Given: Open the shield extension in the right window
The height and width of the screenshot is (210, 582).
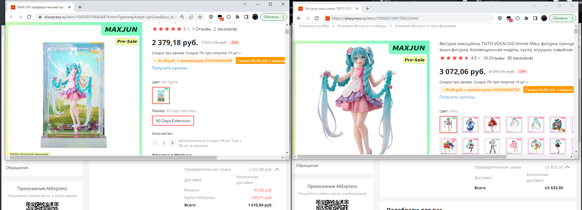Looking at the screenshot, I should pos(500,18).
